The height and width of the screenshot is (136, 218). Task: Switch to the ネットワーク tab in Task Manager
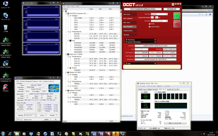tap(170, 89)
